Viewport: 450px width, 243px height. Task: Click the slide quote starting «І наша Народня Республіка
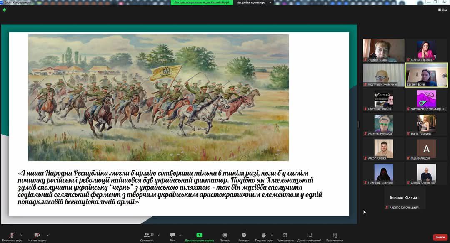click(x=170, y=187)
